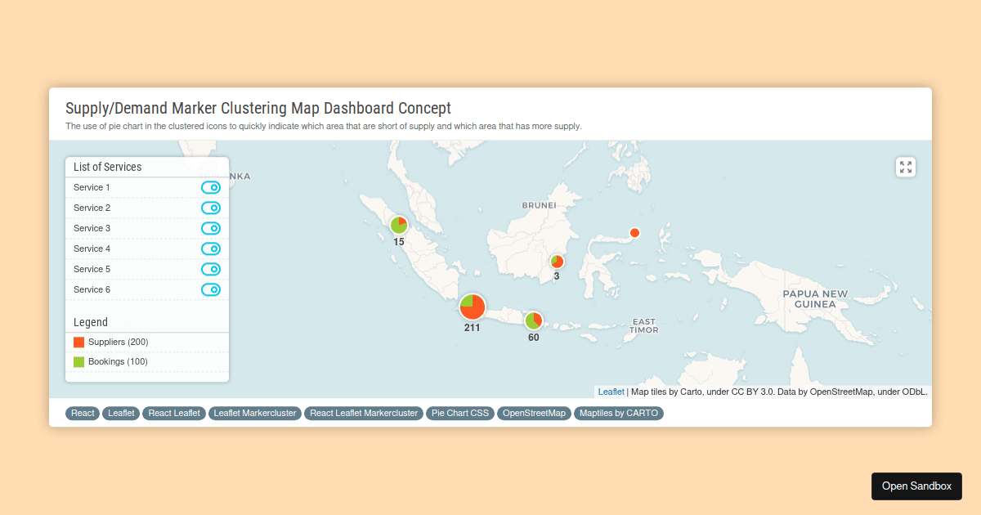Click the orange Suppliers color swatch
This screenshot has height=515, width=981.
pyautogui.click(x=78, y=342)
